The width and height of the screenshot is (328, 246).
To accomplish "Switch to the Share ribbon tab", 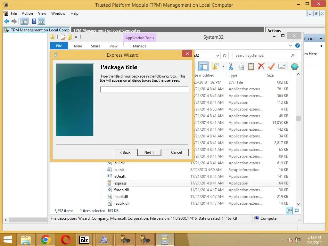I will 95,46.
